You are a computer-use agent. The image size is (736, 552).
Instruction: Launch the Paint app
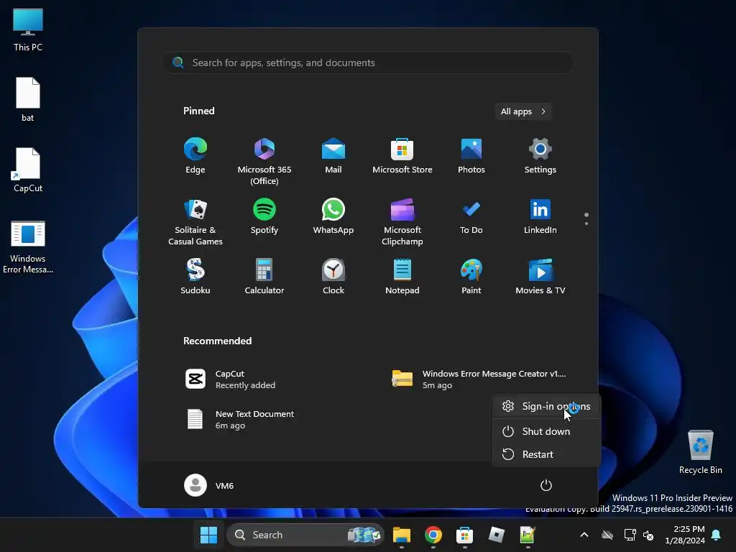pyautogui.click(x=471, y=277)
